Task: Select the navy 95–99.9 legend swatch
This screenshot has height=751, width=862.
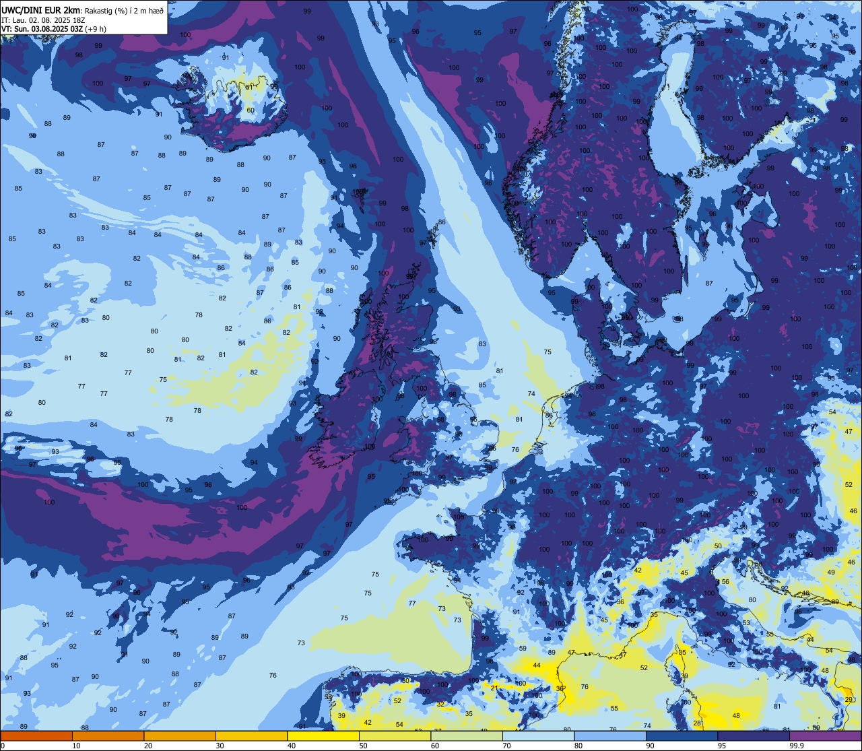Action: pyautogui.click(x=754, y=736)
